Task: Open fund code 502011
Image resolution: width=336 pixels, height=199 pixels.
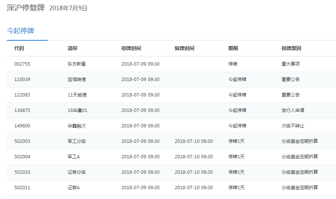Action: 22,188
